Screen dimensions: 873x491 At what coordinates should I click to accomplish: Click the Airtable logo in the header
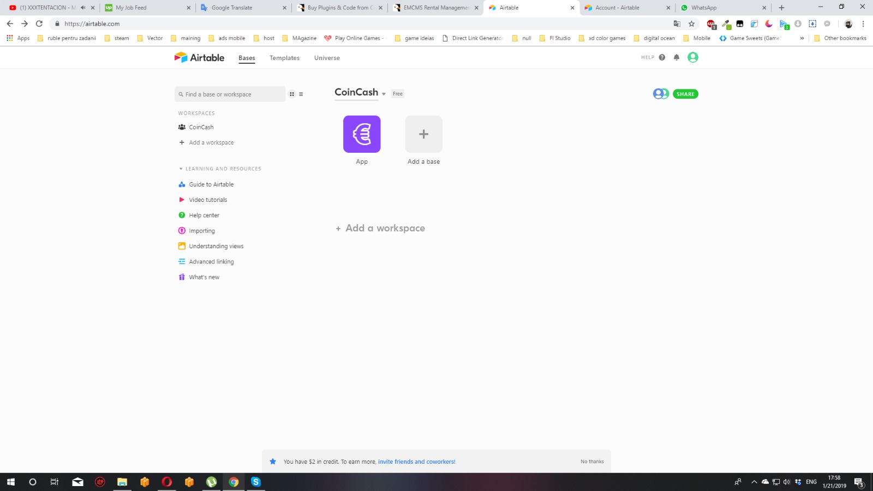pyautogui.click(x=199, y=57)
